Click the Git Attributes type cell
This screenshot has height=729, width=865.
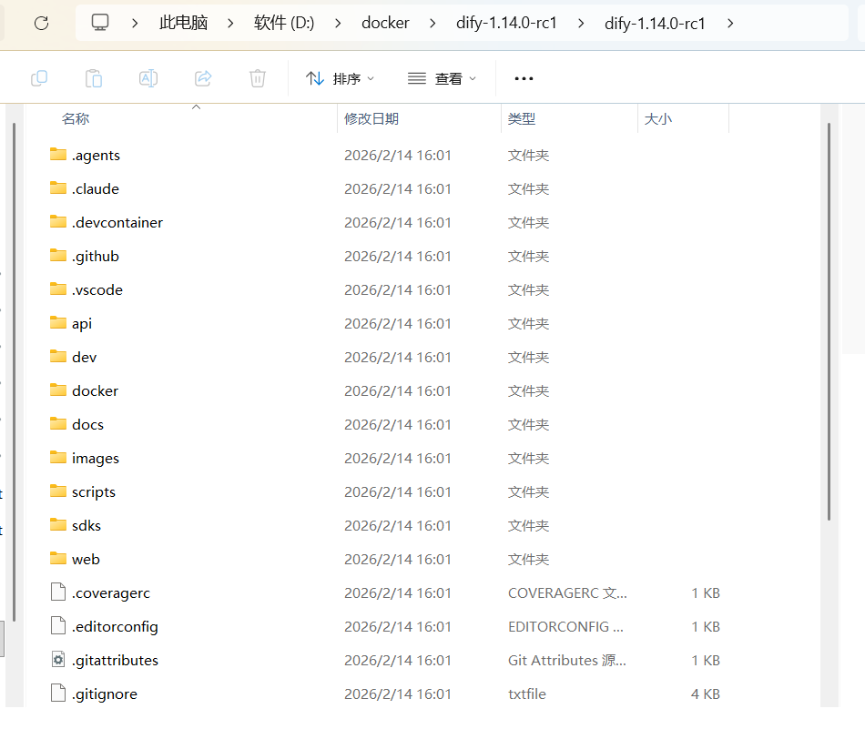pyautogui.click(x=566, y=660)
